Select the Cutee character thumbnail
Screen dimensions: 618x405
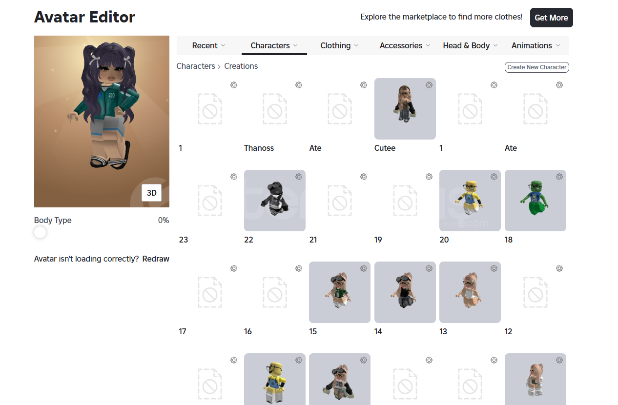pyautogui.click(x=405, y=109)
